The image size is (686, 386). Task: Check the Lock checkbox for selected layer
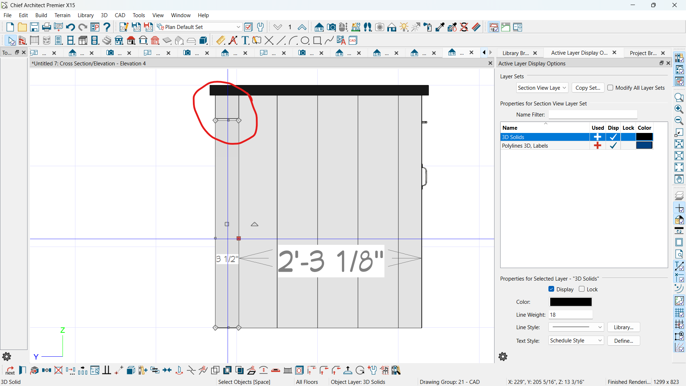(582, 289)
